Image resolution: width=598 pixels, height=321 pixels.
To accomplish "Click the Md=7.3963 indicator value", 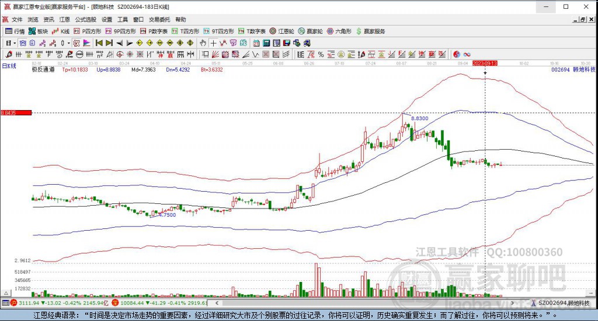I will (144, 69).
